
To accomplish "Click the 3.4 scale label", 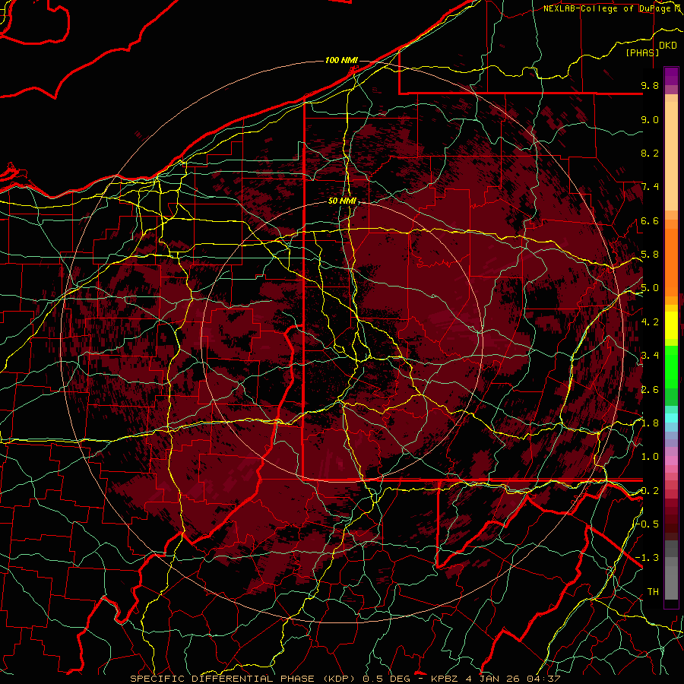I will point(650,356).
